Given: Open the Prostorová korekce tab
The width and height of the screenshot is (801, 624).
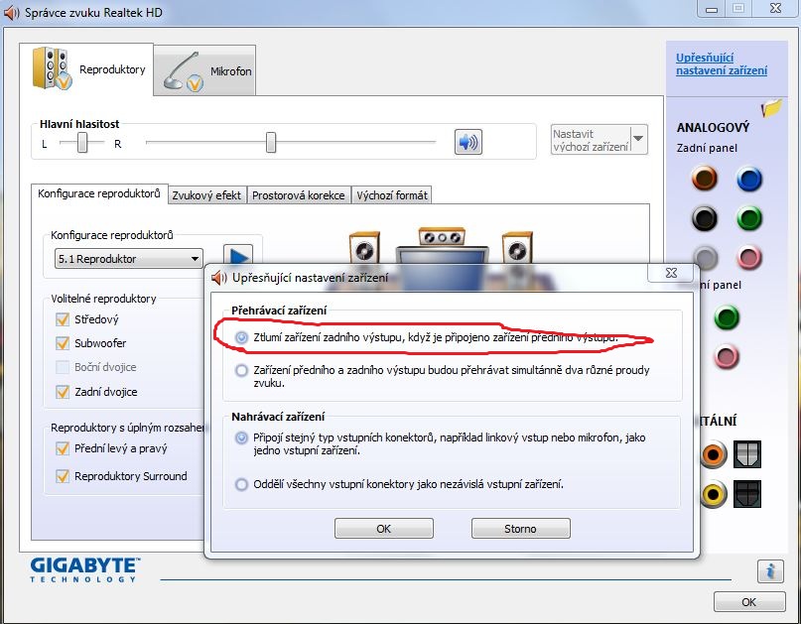Looking at the screenshot, I should 299,195.
